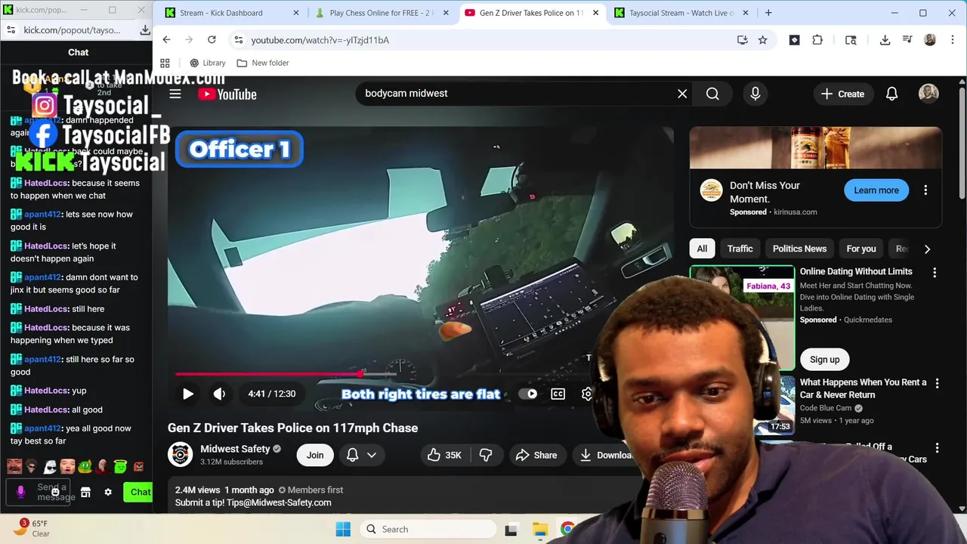Open the Chrome three-dot menu
The width and height of the screenshot is (967, 544).
pyautogui.click(x=951, y=40)
